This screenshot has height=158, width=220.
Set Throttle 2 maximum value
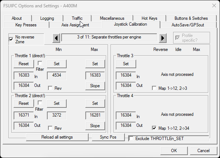click(x=95, y=103)
